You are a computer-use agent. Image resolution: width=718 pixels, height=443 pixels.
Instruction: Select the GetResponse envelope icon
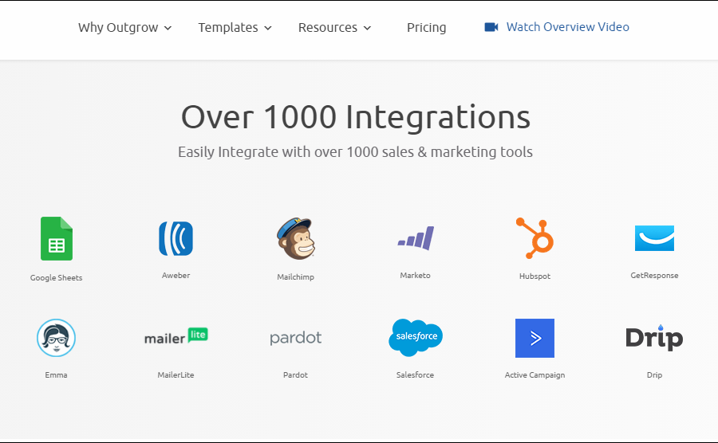click(x=654, y=238)
